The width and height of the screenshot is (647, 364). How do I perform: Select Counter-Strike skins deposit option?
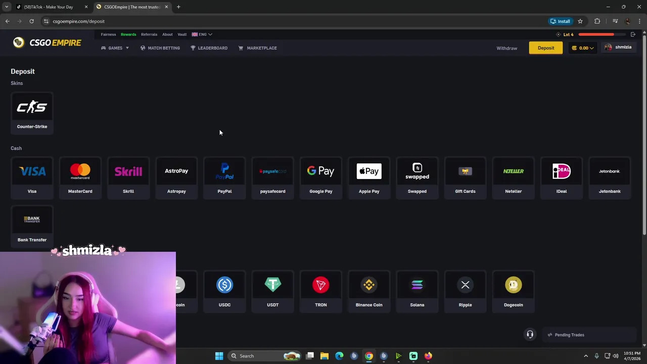point(32,113)
